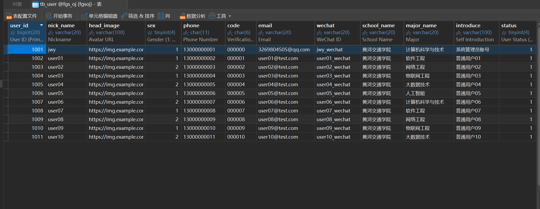Select the wechat cell user08_wechat

point(337,120)
